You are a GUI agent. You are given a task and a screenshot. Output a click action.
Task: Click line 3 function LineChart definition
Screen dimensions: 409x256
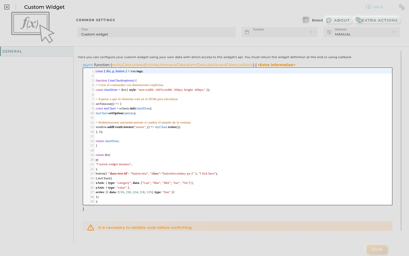click(116, 80)
